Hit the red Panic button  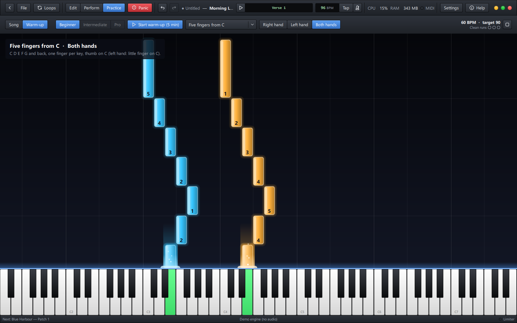point(140,8)
